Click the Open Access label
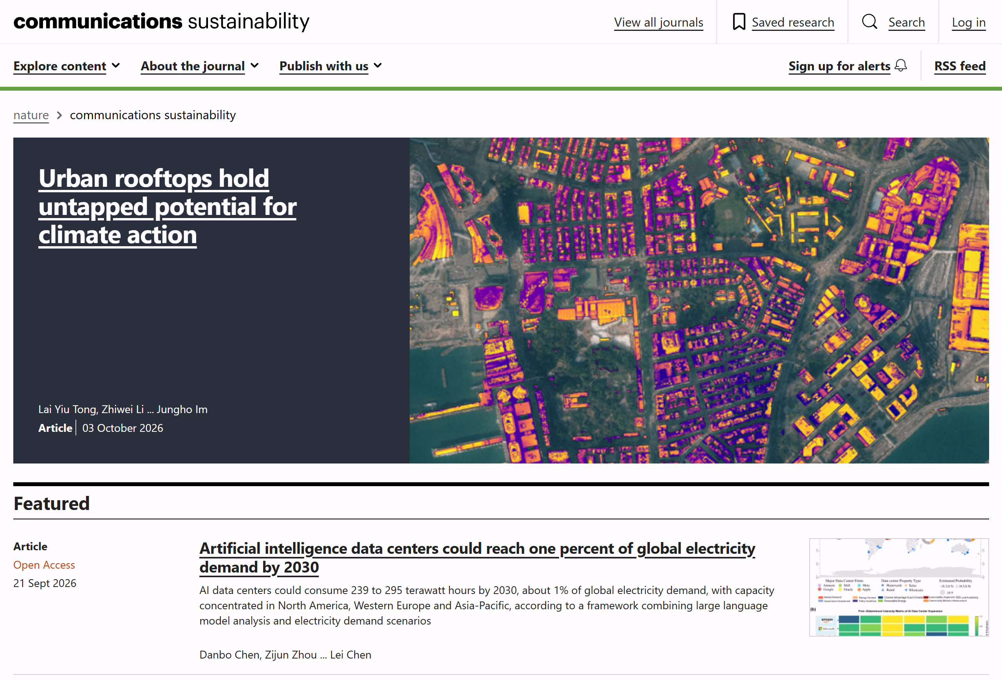Viewport: 1002px width, 680px height. pos(44,564)
